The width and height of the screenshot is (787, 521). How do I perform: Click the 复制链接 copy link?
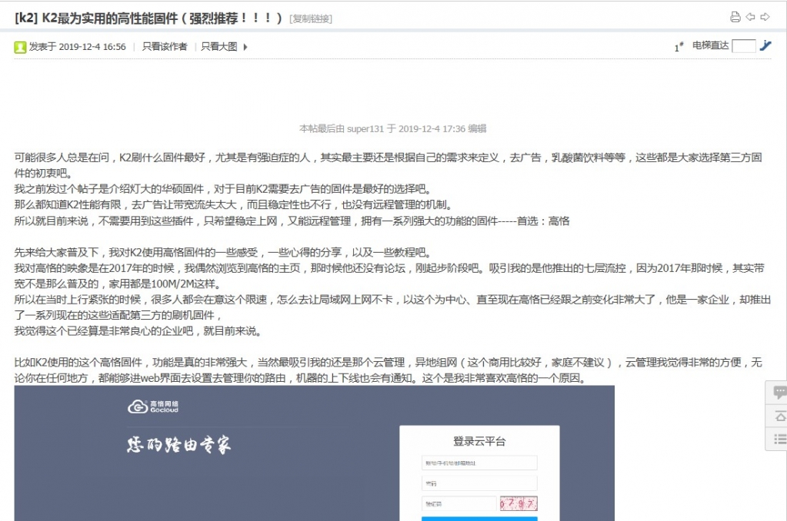pyautogui.click(x=311, y=18)
